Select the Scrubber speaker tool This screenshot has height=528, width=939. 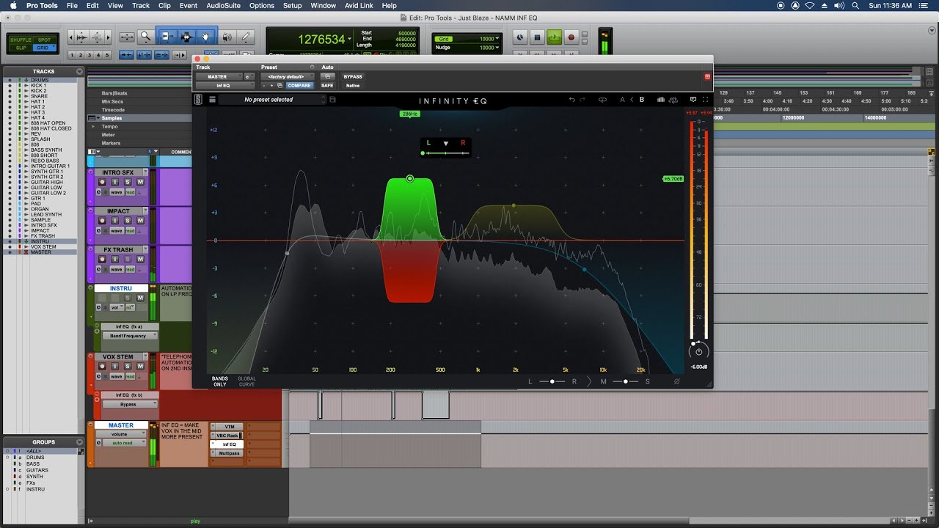(x=227, y=37)
